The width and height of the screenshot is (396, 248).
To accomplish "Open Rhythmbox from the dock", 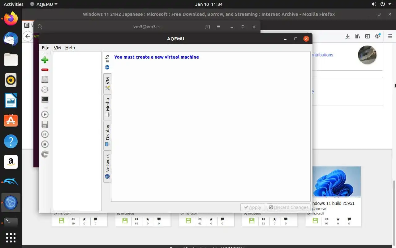I will point(11,80).
